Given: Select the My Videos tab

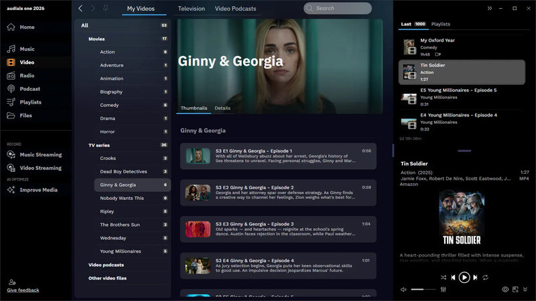Looking at the screenshot, I should (141, 9).
